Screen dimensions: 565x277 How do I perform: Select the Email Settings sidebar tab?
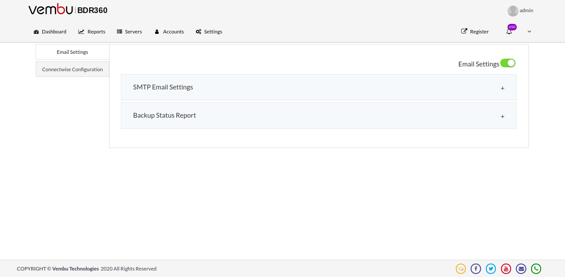(73, 52)
